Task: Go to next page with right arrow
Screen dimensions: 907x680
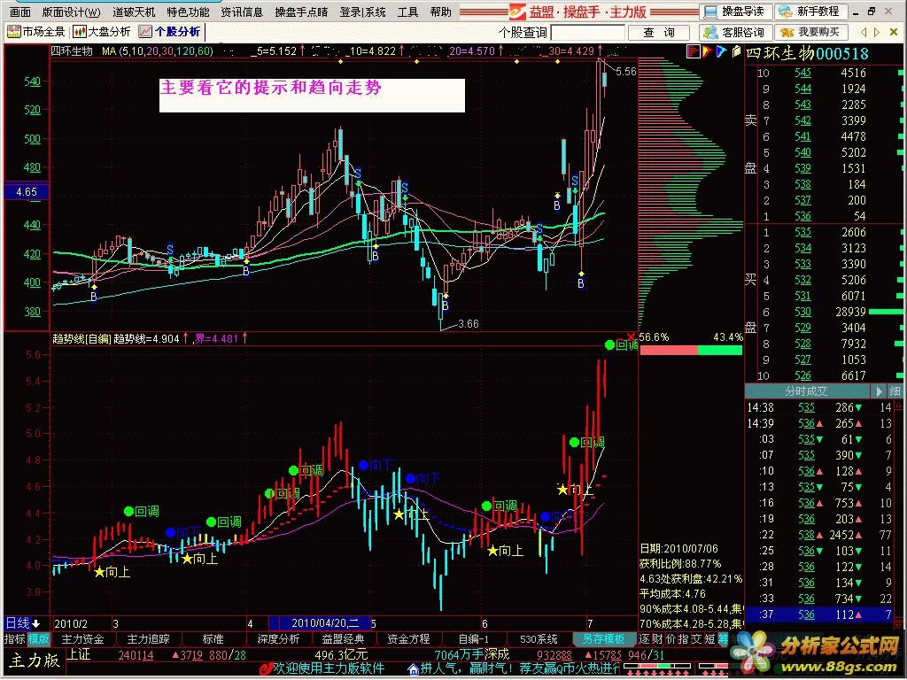Action: [x=877, y=33]
